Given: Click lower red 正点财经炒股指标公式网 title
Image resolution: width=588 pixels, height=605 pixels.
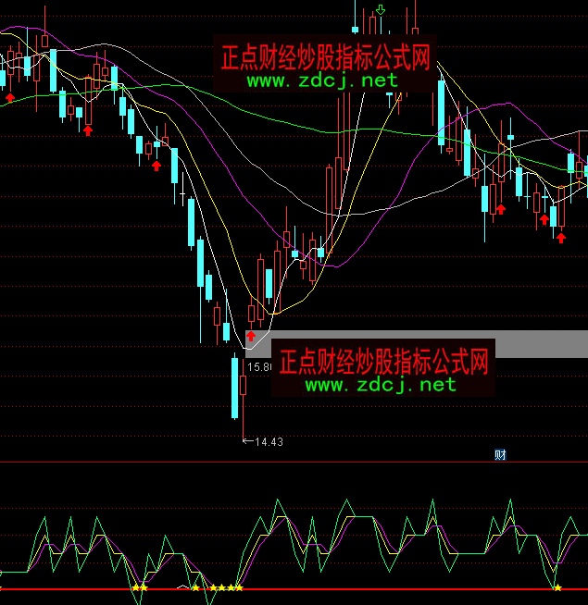Looking at the screenshot, I should pyautogui.click(x=383, y=360).
